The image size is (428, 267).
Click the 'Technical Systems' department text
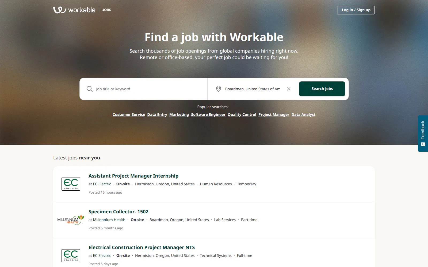click(216, 256)
